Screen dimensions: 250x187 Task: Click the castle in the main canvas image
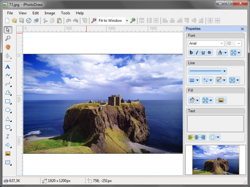coord(114,100)
